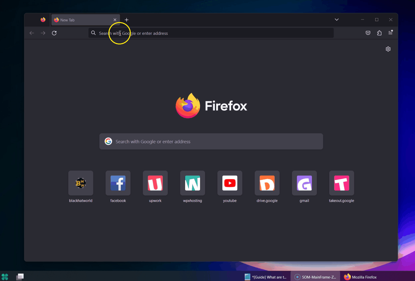The width and height of the screenshot is (415, 281).
Task: Open Save to Pocket icon
Action: pyautogui.click(x=368, y=33)
